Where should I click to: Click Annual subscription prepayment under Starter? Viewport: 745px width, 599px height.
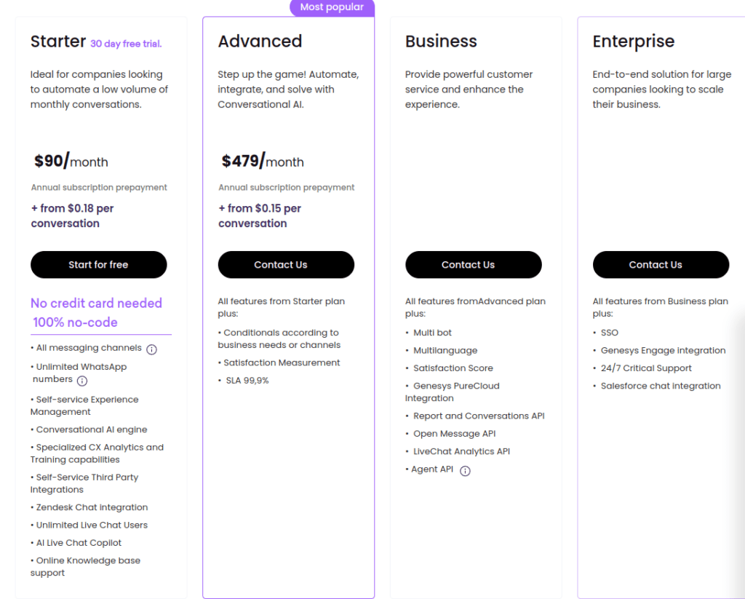(99, 187)
